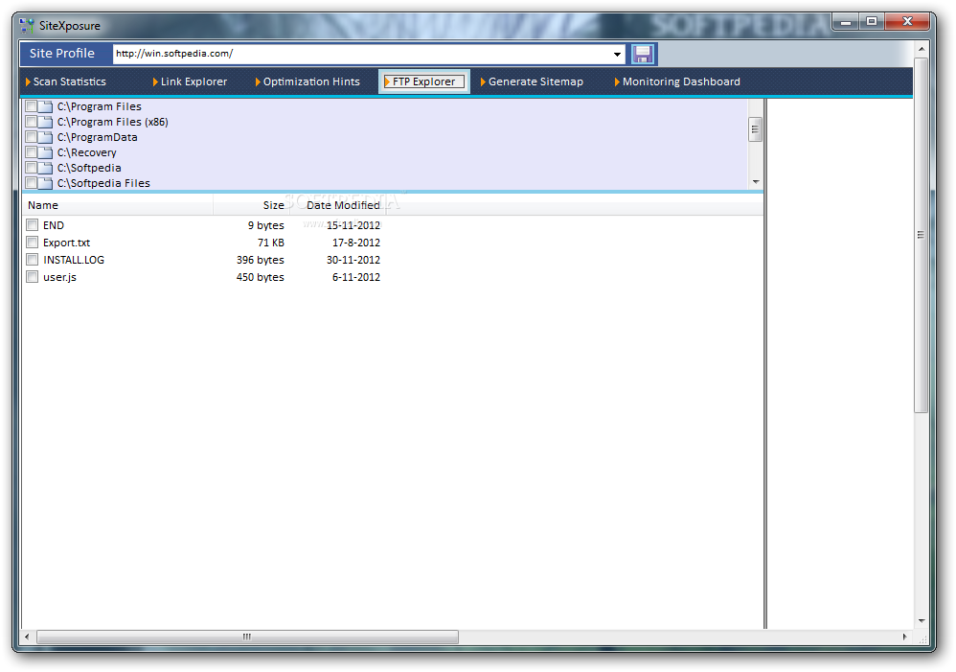Check the END file checkbox
Screen dimensions: 956x672
tap(33, 225)
